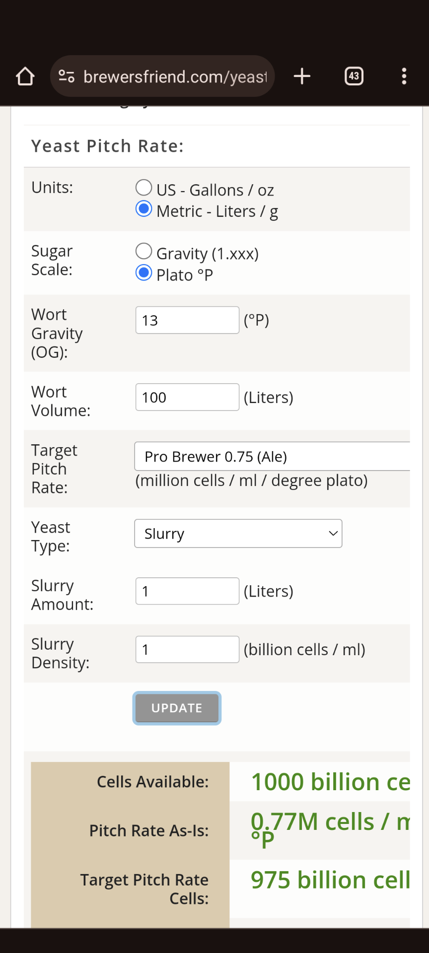429x953 pixels.
Task: Open a new tab with plus icon
Action: 302,76
